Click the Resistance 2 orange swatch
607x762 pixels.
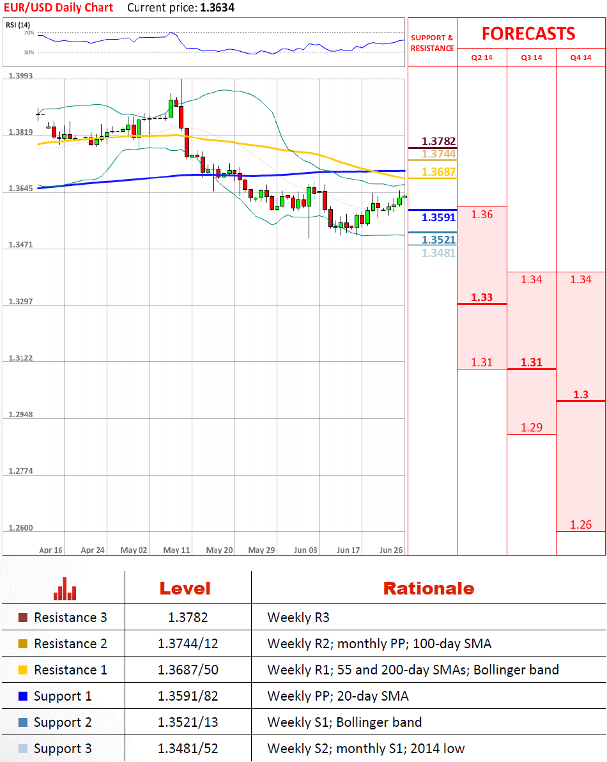23,644
